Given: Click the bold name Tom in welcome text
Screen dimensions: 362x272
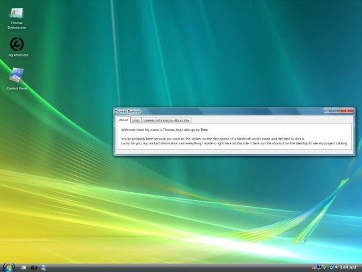Looking at the screenshot, I should pyautogui.click(x=204, y=130).
